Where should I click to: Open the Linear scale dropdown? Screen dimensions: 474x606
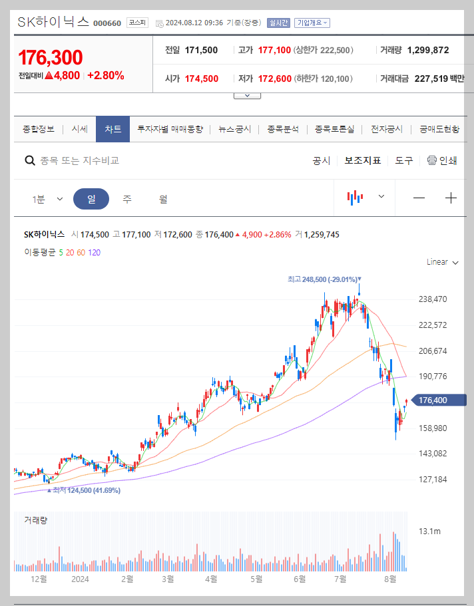click(x=441, y=261)
